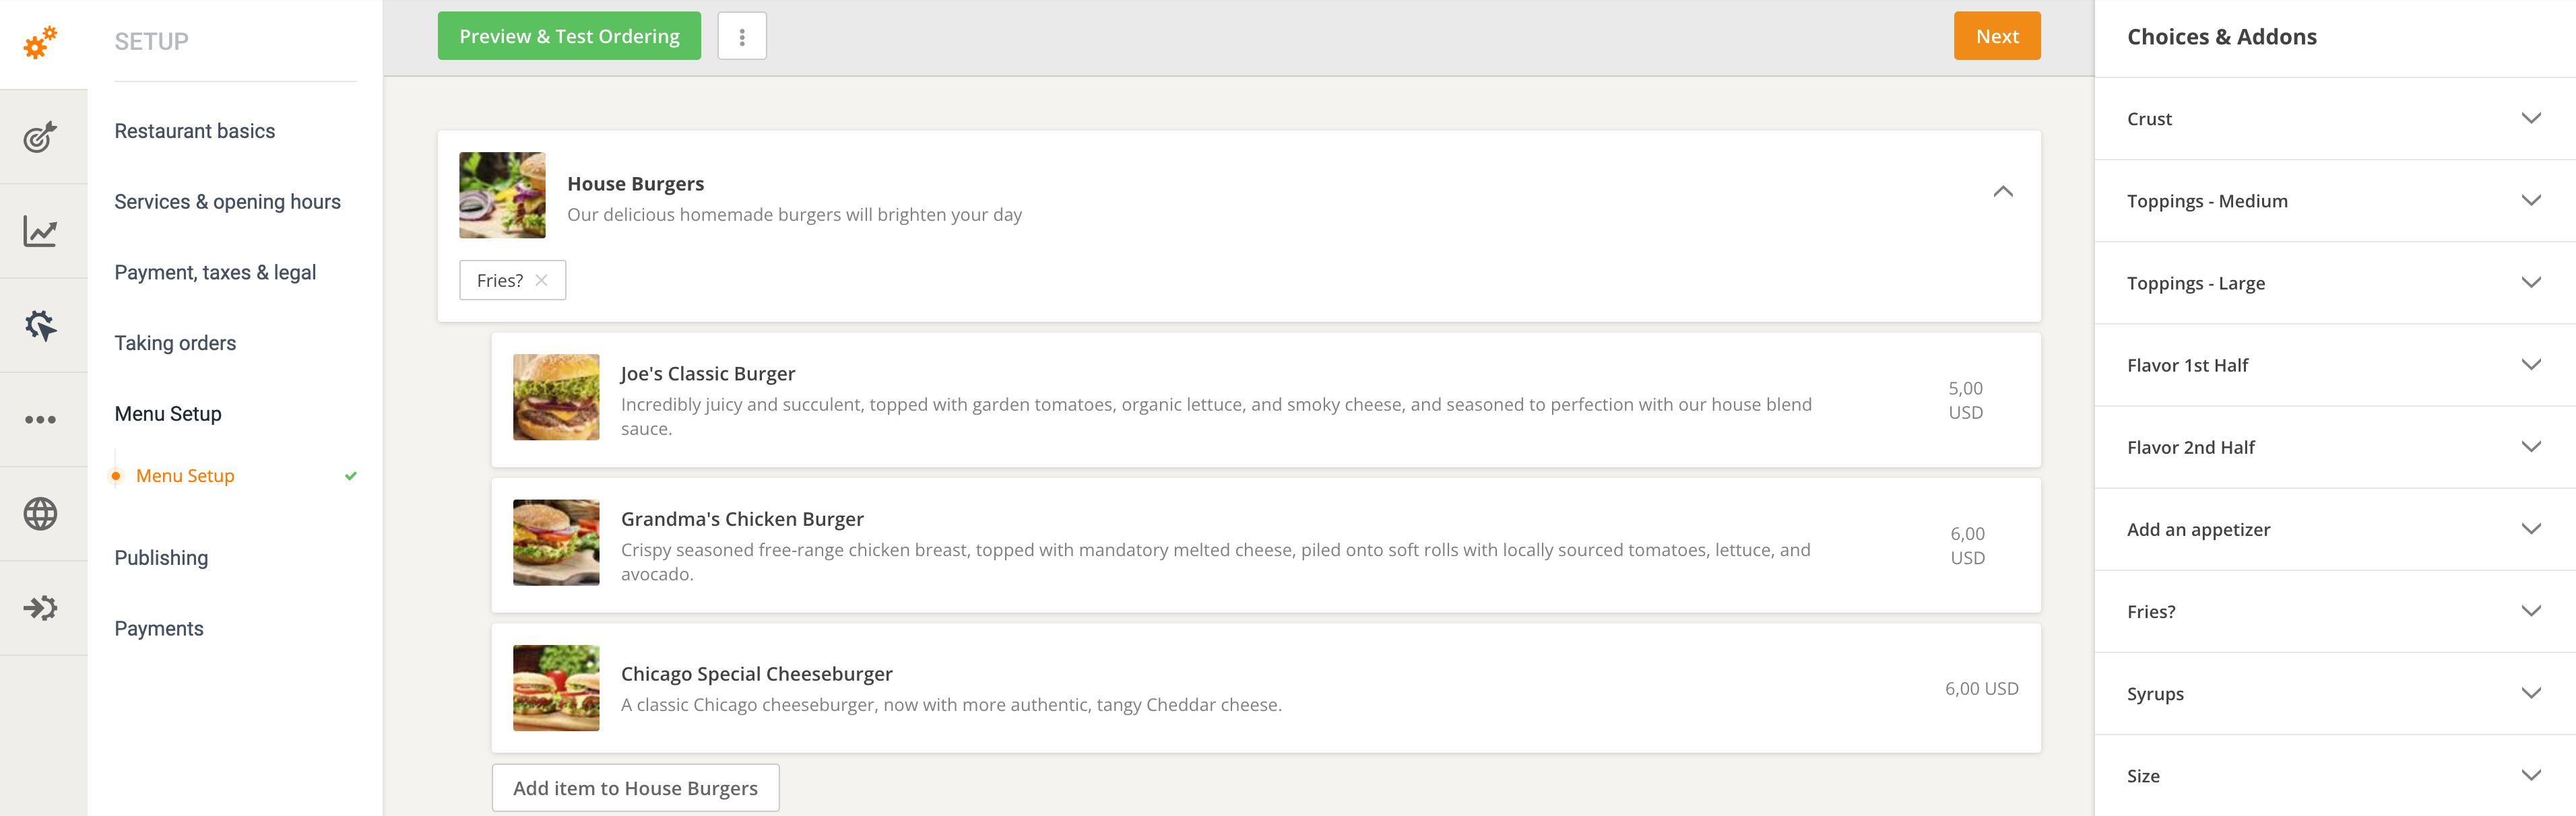Click Preview & Test Ordering button
The width and height of the screenshot is (2576, 816).
[569, 37]
